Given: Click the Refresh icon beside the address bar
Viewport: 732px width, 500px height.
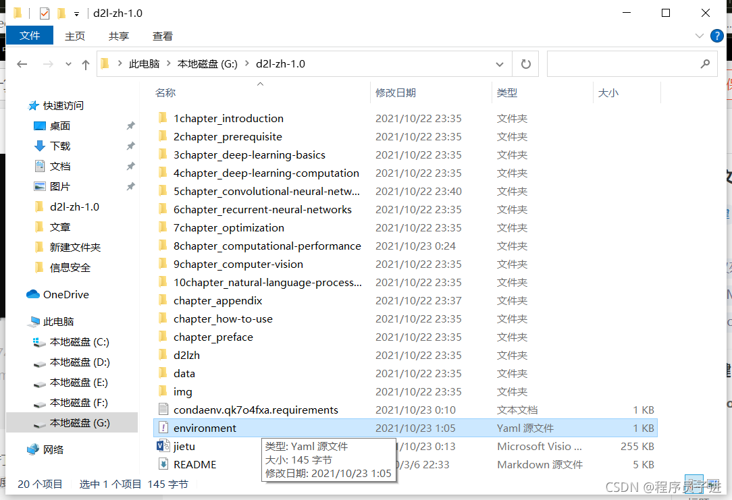Looking at the screenshot, I should click(x=525, y=63).
